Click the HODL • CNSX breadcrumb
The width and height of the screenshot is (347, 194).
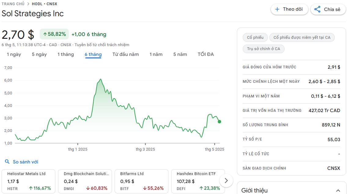(x=44, y=4)
